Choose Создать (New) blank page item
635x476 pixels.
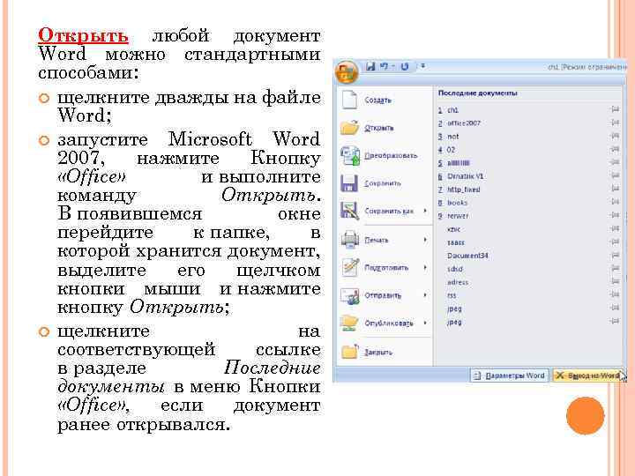pyautogui.click(x=385, y=100)
